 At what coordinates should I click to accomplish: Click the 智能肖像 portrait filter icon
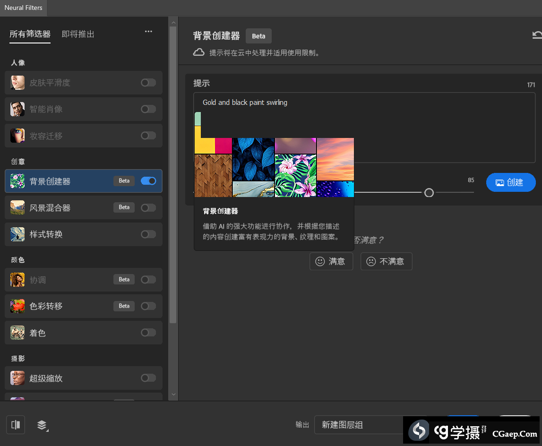tap(17, 109)
